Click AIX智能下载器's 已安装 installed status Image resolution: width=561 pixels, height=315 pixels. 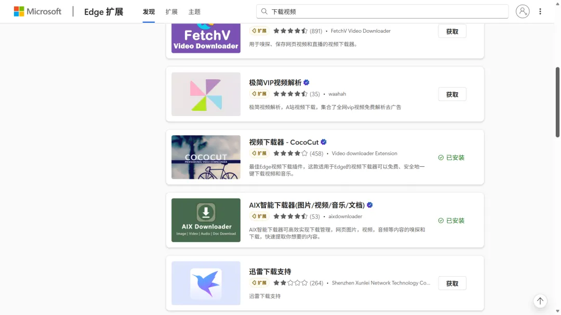451,221
